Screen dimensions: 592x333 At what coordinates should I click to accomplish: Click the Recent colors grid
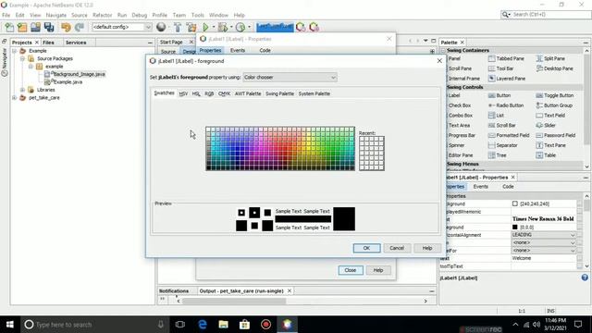[372, 154]
